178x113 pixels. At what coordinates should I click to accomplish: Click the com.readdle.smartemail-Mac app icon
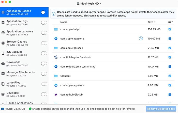(x=56, y=67)
